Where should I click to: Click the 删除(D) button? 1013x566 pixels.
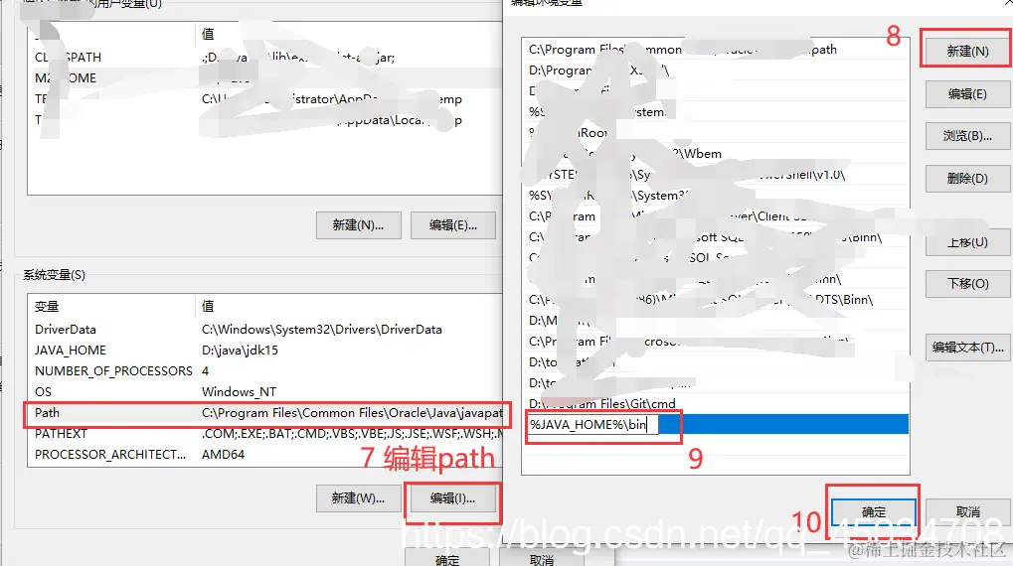click(x=967, y=178)
